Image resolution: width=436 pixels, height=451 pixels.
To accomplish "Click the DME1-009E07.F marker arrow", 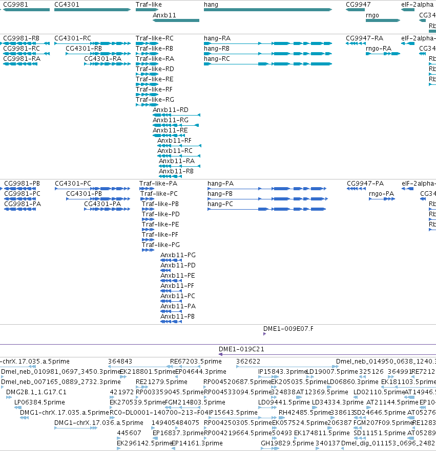I will tap(264, 334).
